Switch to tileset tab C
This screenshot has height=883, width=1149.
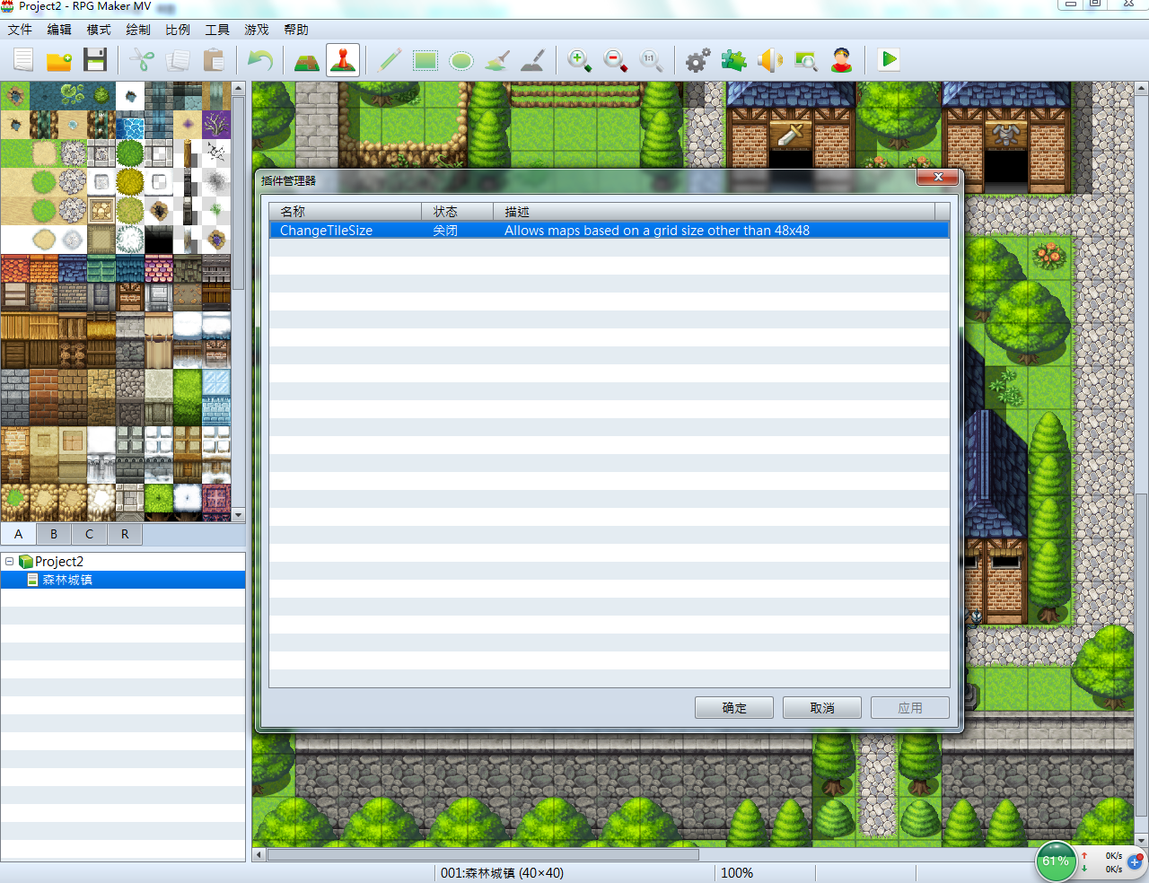tap(89, 534)
